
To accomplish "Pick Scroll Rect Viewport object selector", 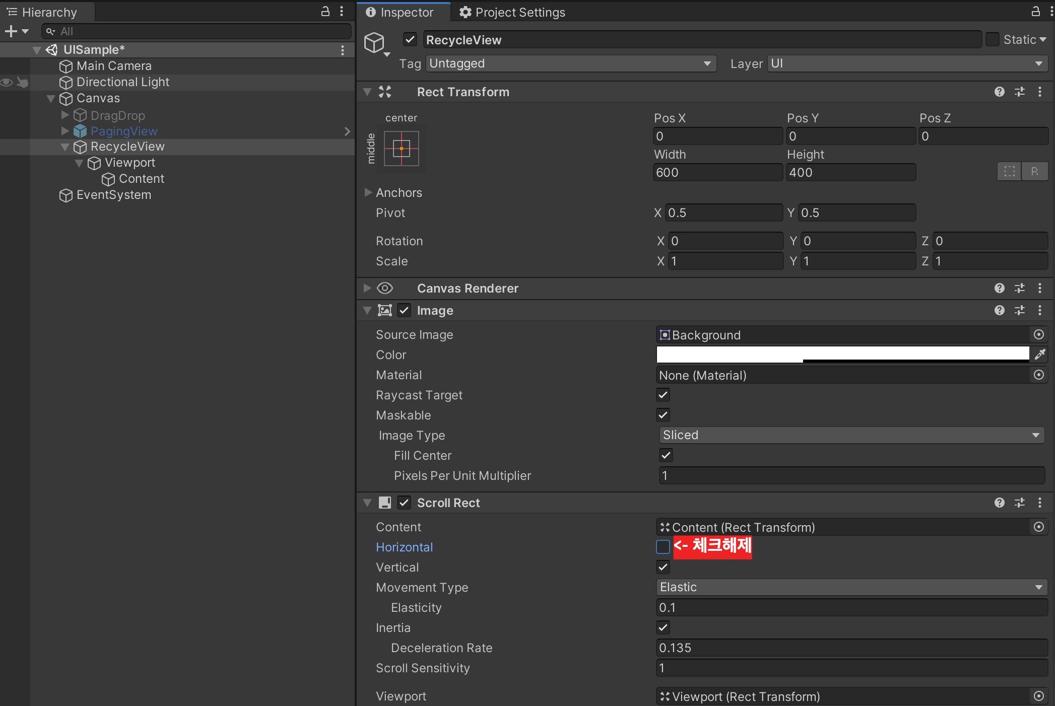I will point(1039,696).
